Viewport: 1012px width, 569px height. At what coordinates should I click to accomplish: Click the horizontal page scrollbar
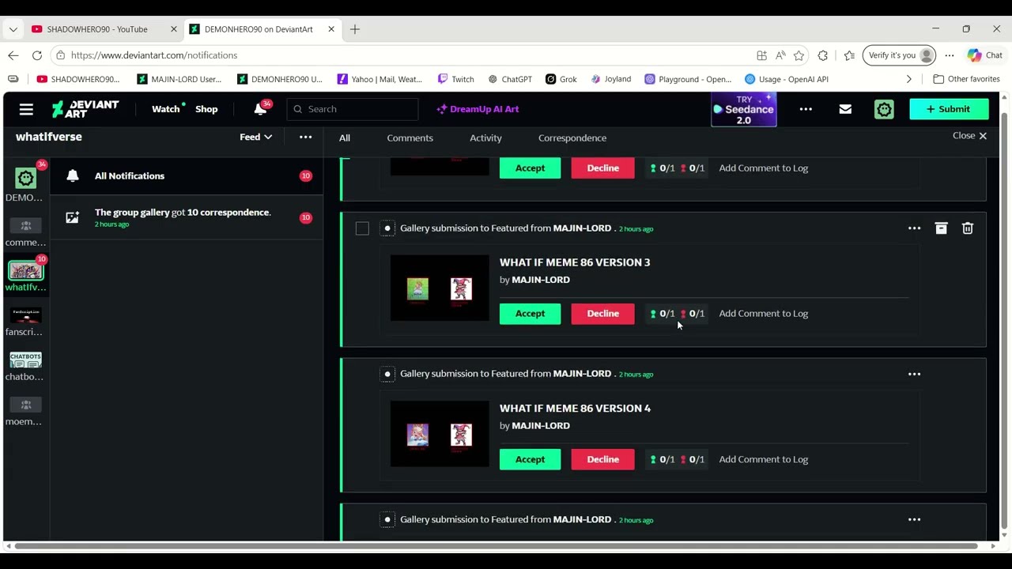coord(497,546)
